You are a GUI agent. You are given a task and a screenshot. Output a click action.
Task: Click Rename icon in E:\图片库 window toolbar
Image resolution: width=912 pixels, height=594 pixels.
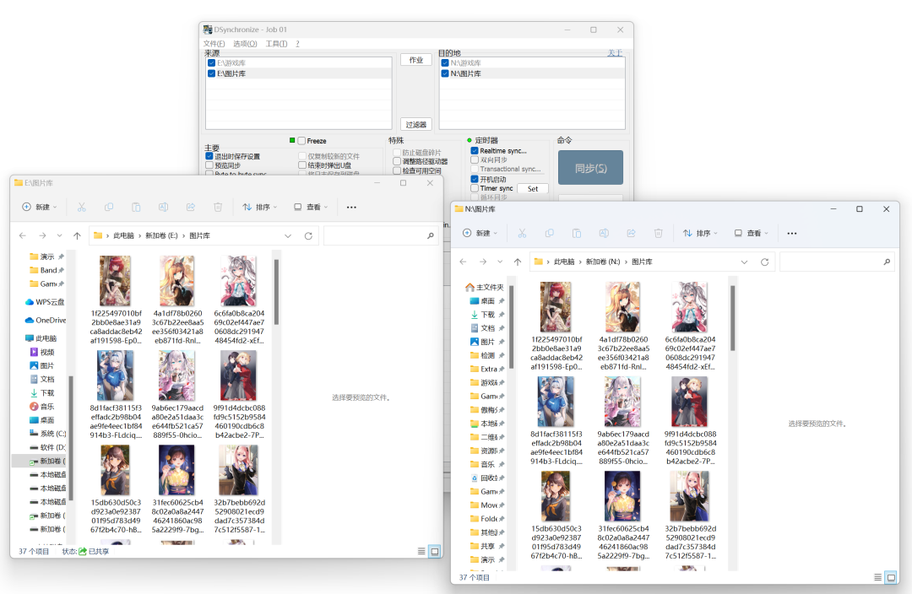[164, 207]
